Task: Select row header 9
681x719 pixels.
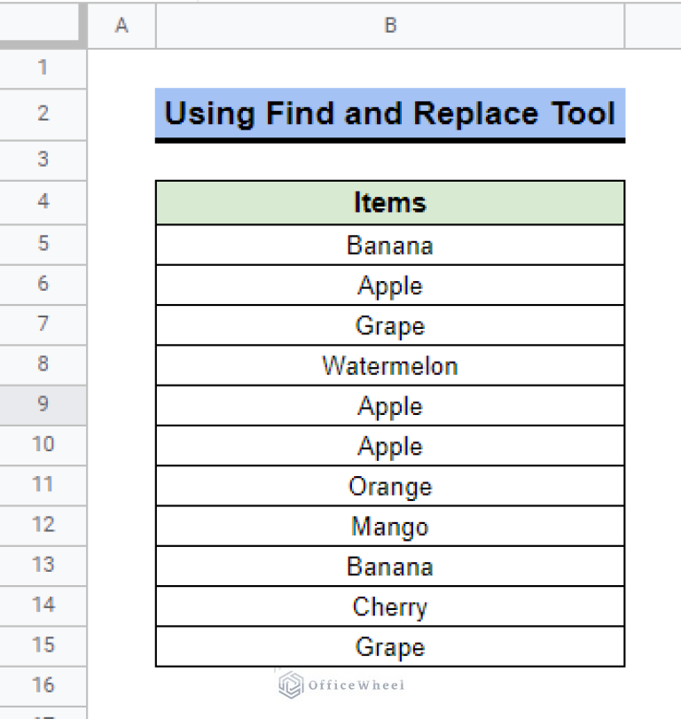Action: pyautogui.click(x=42, y=405)
